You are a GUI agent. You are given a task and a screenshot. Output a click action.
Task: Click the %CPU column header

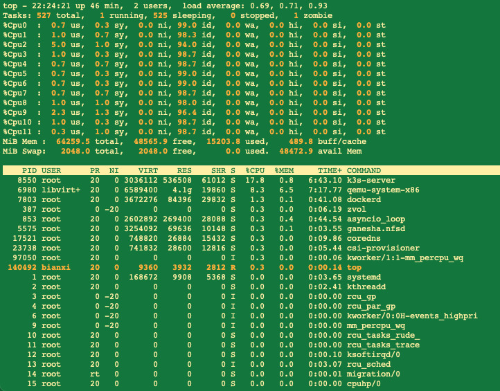(x=254, y=171)
